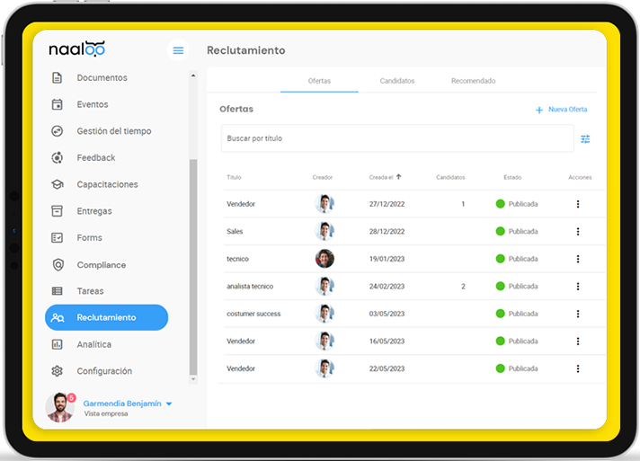
Task: Switch to the Candidatos tab
Action: coord(397,81)
